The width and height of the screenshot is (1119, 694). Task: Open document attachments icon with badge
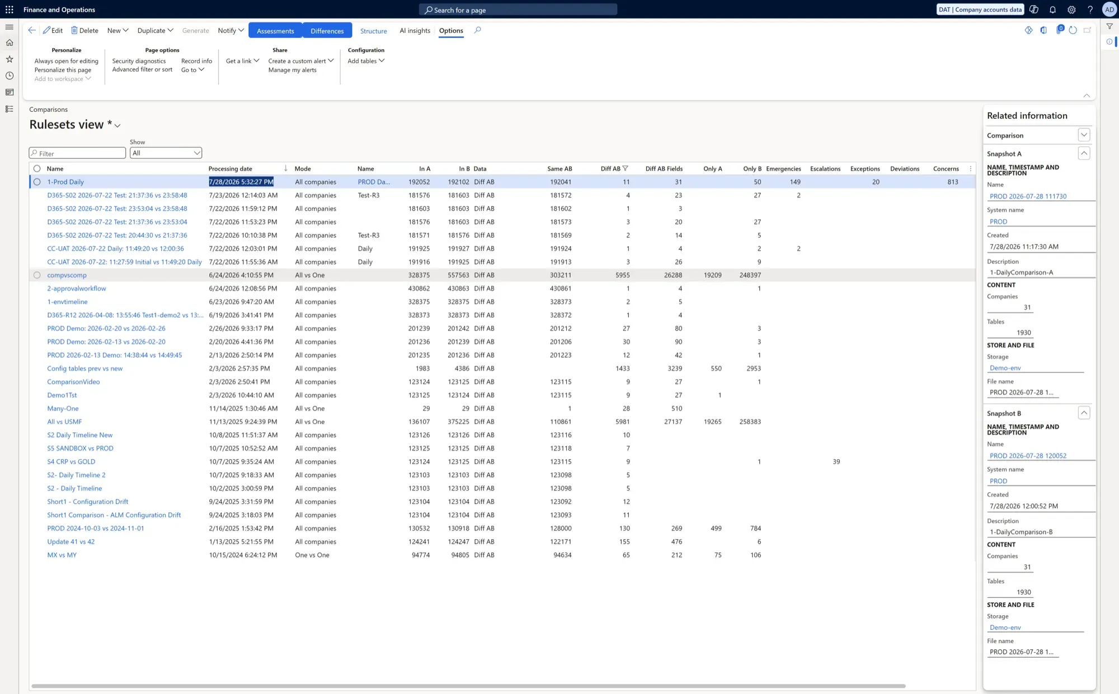(x=1059, y=30)
